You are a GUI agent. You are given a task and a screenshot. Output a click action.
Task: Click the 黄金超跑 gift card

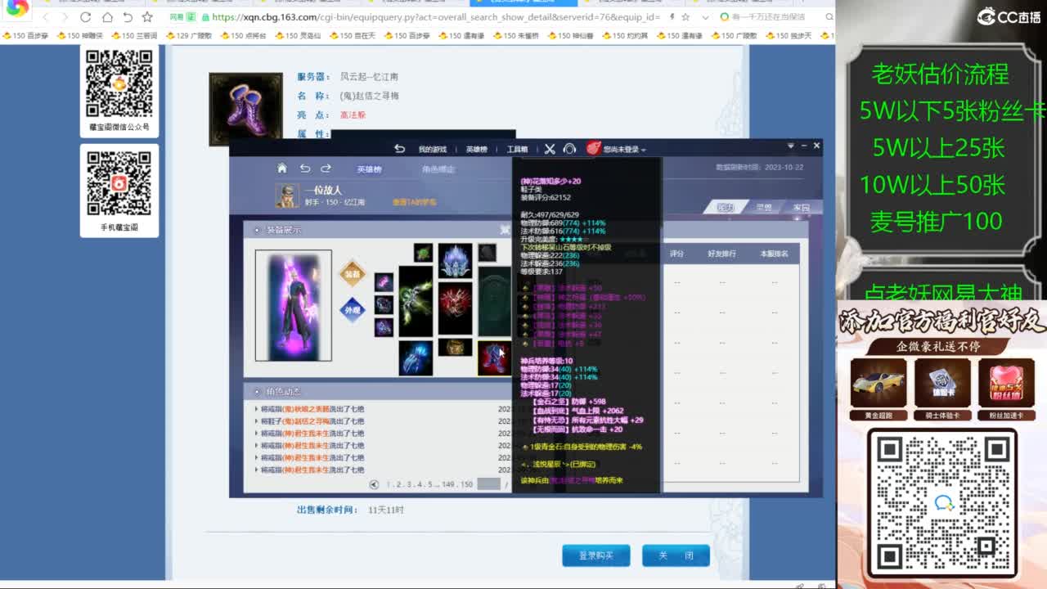(878, 390)
